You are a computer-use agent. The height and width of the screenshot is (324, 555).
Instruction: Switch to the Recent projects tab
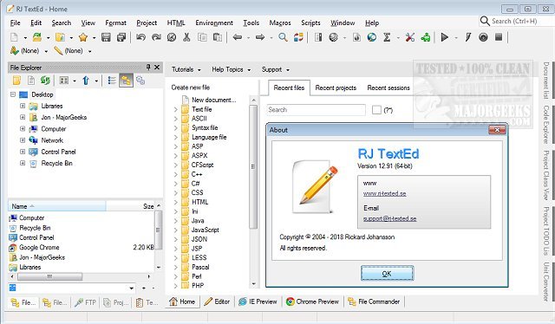[x=336, y=87]
